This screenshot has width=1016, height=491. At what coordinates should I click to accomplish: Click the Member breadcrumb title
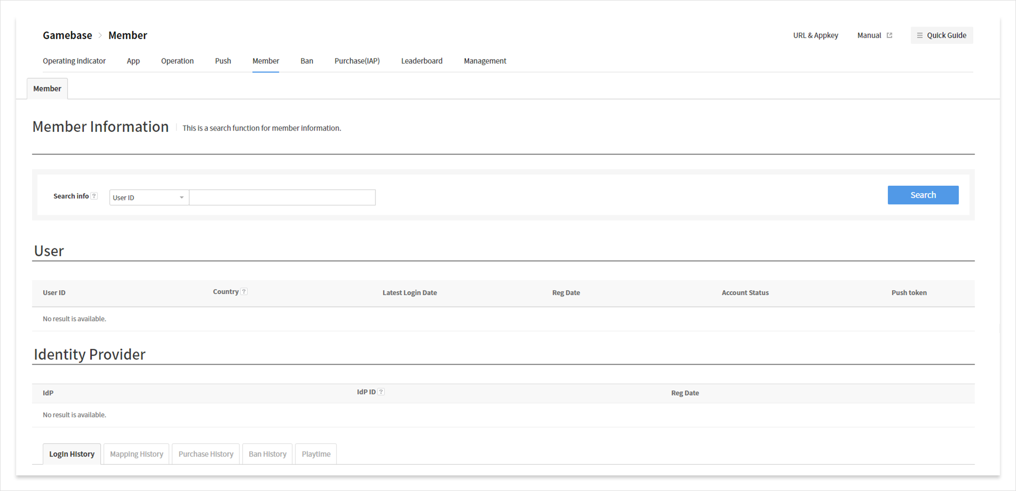[x=128, y=35]
